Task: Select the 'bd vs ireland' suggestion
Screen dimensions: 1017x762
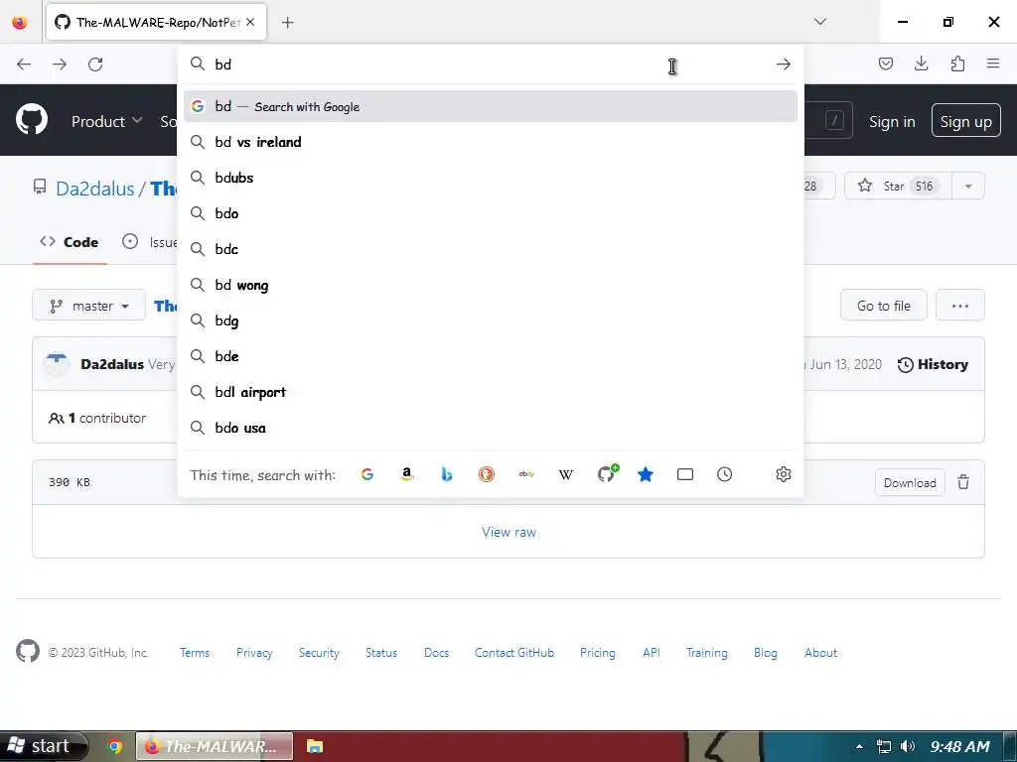Action: tap(491, 142)
